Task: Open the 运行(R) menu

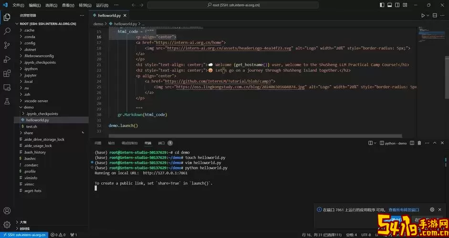Action: point(102,5)
